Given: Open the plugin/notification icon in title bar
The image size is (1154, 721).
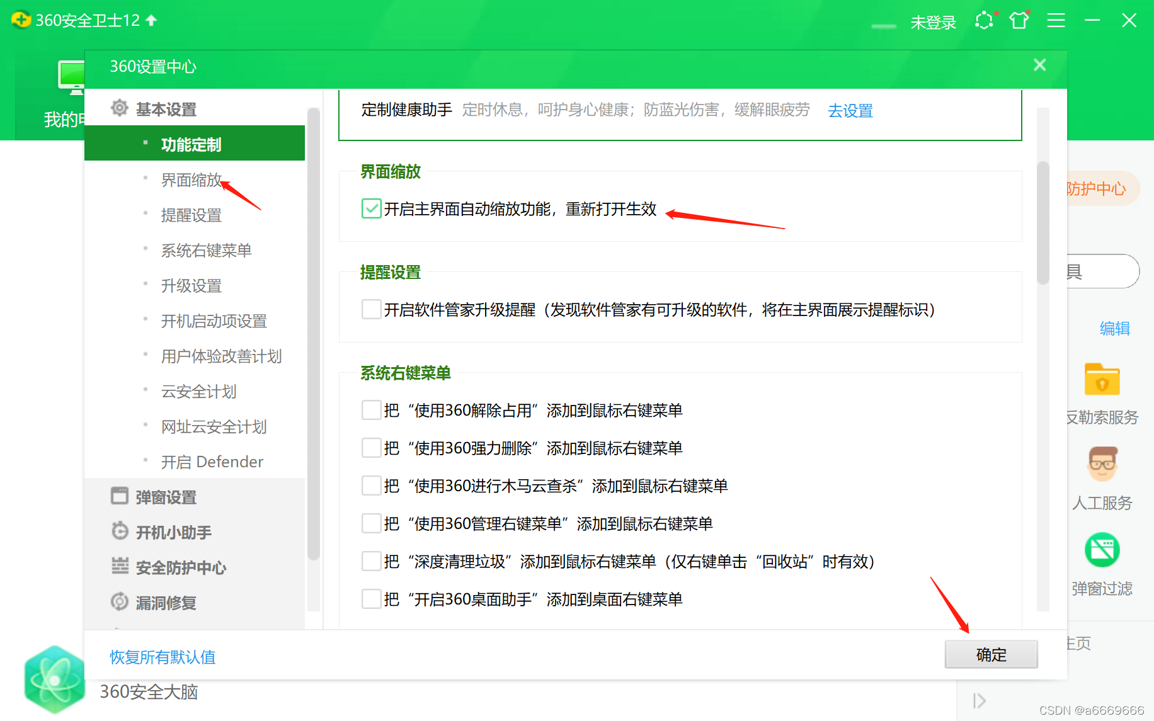Looking at the screenshot, I should [x=985, y=21].
